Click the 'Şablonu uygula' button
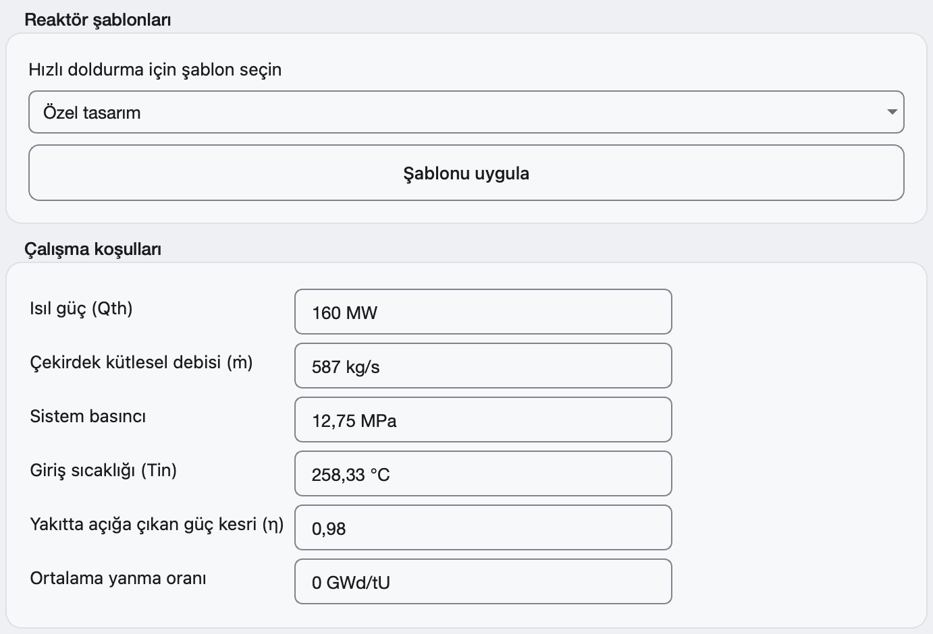Image resolution: width=933 pixels, height=634 pixels. 466,173
